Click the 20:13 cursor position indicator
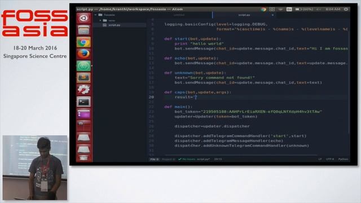 coord(218,159)
